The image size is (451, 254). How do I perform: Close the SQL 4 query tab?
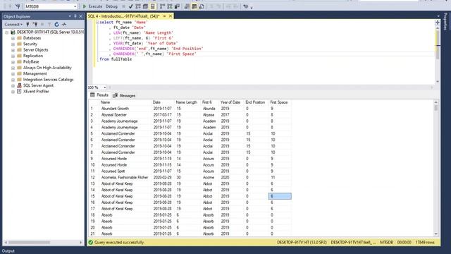pyautogui.click(x=171, y=16)
